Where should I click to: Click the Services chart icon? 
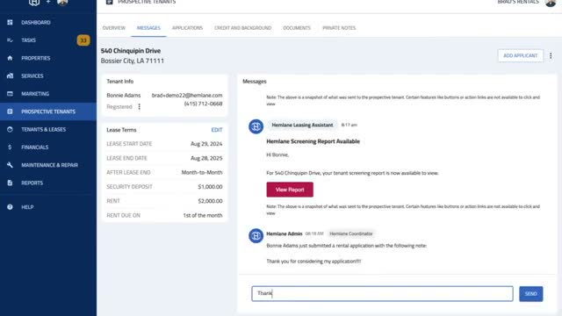[x=10, y=75]
